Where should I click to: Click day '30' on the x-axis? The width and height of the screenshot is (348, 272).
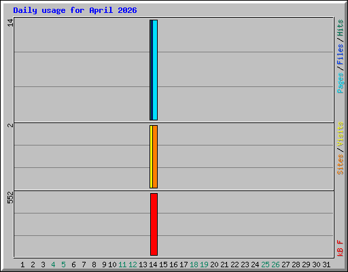pyautogui.click(x=316, y=265)
